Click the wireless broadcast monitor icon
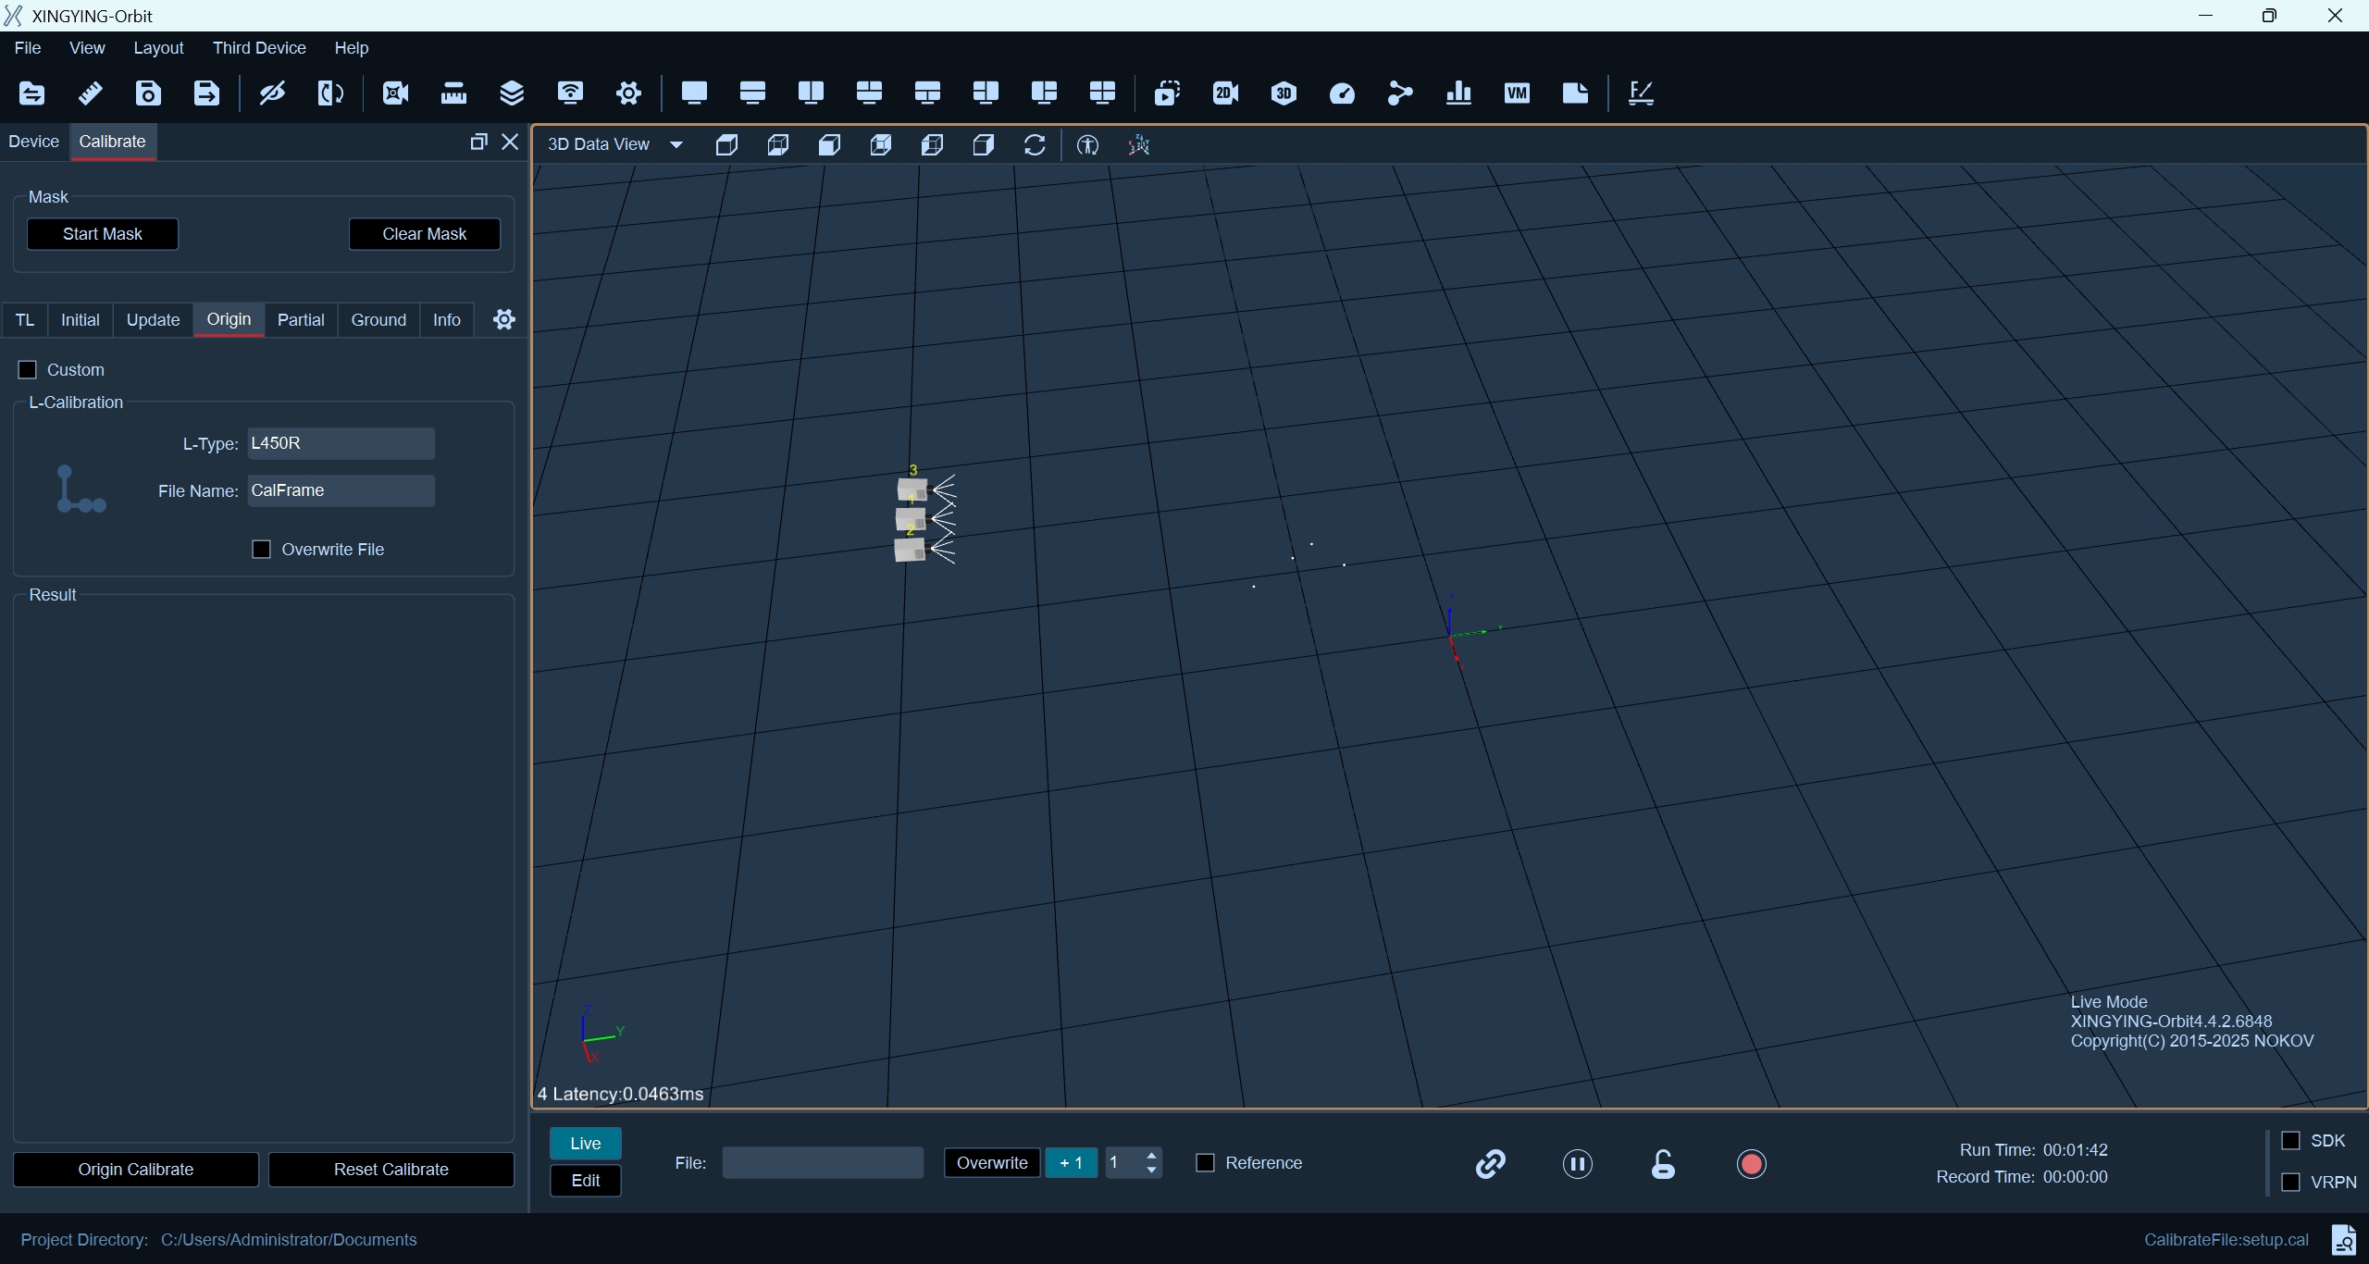Image resolution: width=2369 pixels, height=1264 pixels. tap(570, 93)
